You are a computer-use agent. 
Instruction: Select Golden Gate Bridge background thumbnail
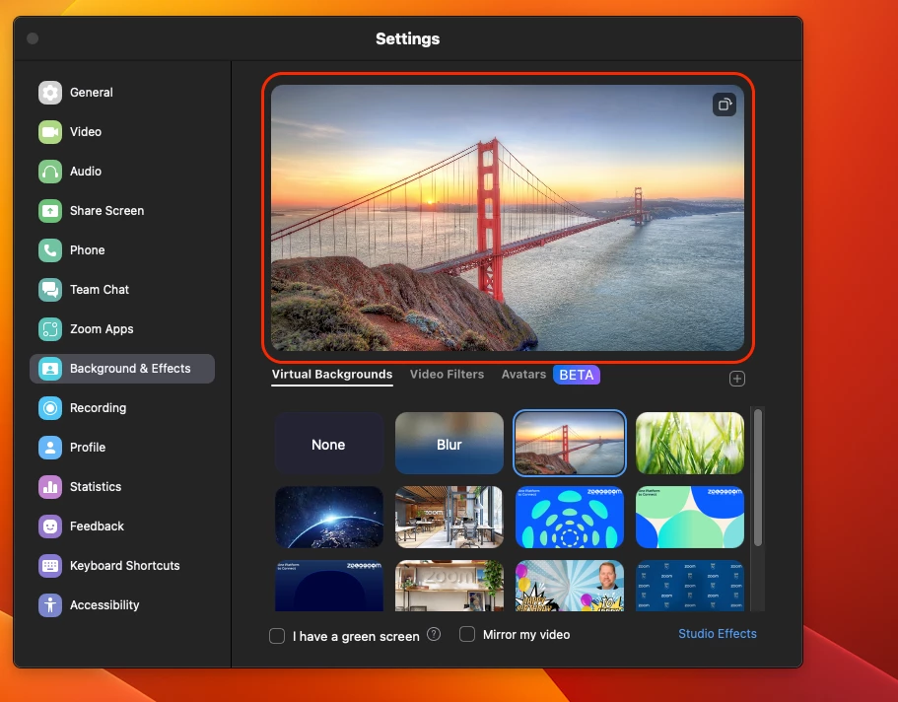[x=570, y=443]
